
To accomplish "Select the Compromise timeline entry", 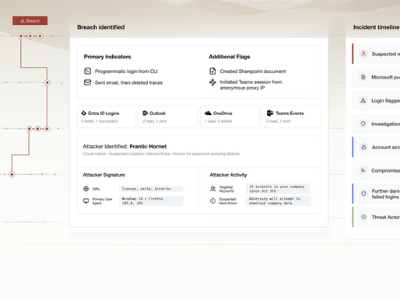I will [x=376, y=170].
